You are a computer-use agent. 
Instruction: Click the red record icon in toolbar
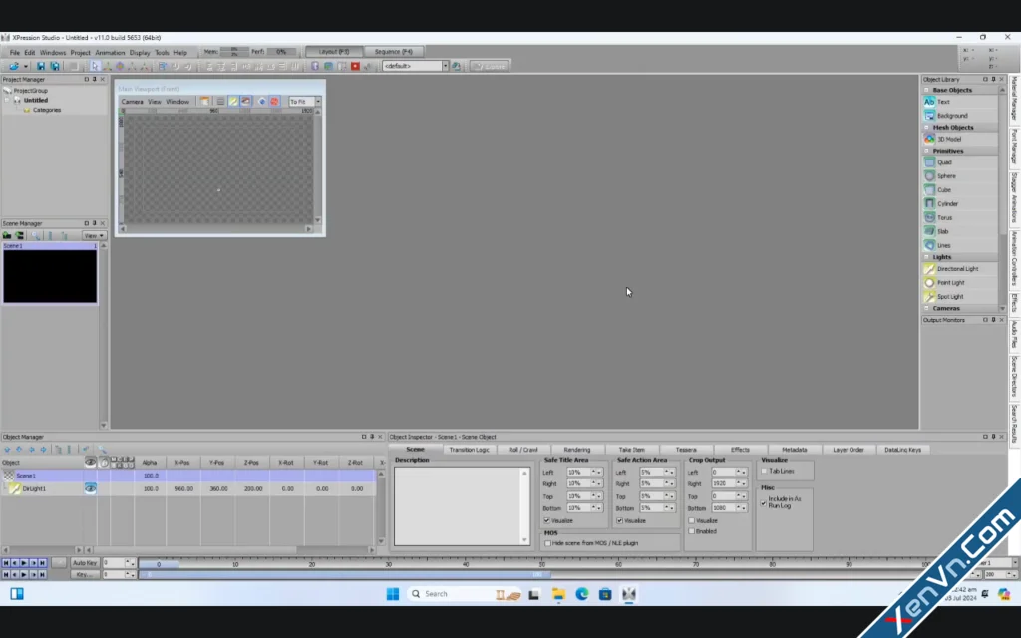[355, 66]
